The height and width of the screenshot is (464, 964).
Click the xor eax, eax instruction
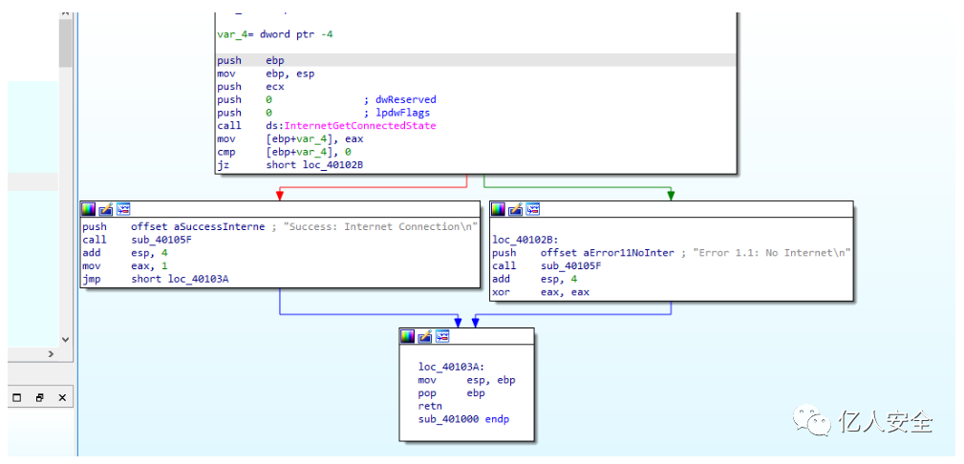pyautogui.click(x=541, y=292)
